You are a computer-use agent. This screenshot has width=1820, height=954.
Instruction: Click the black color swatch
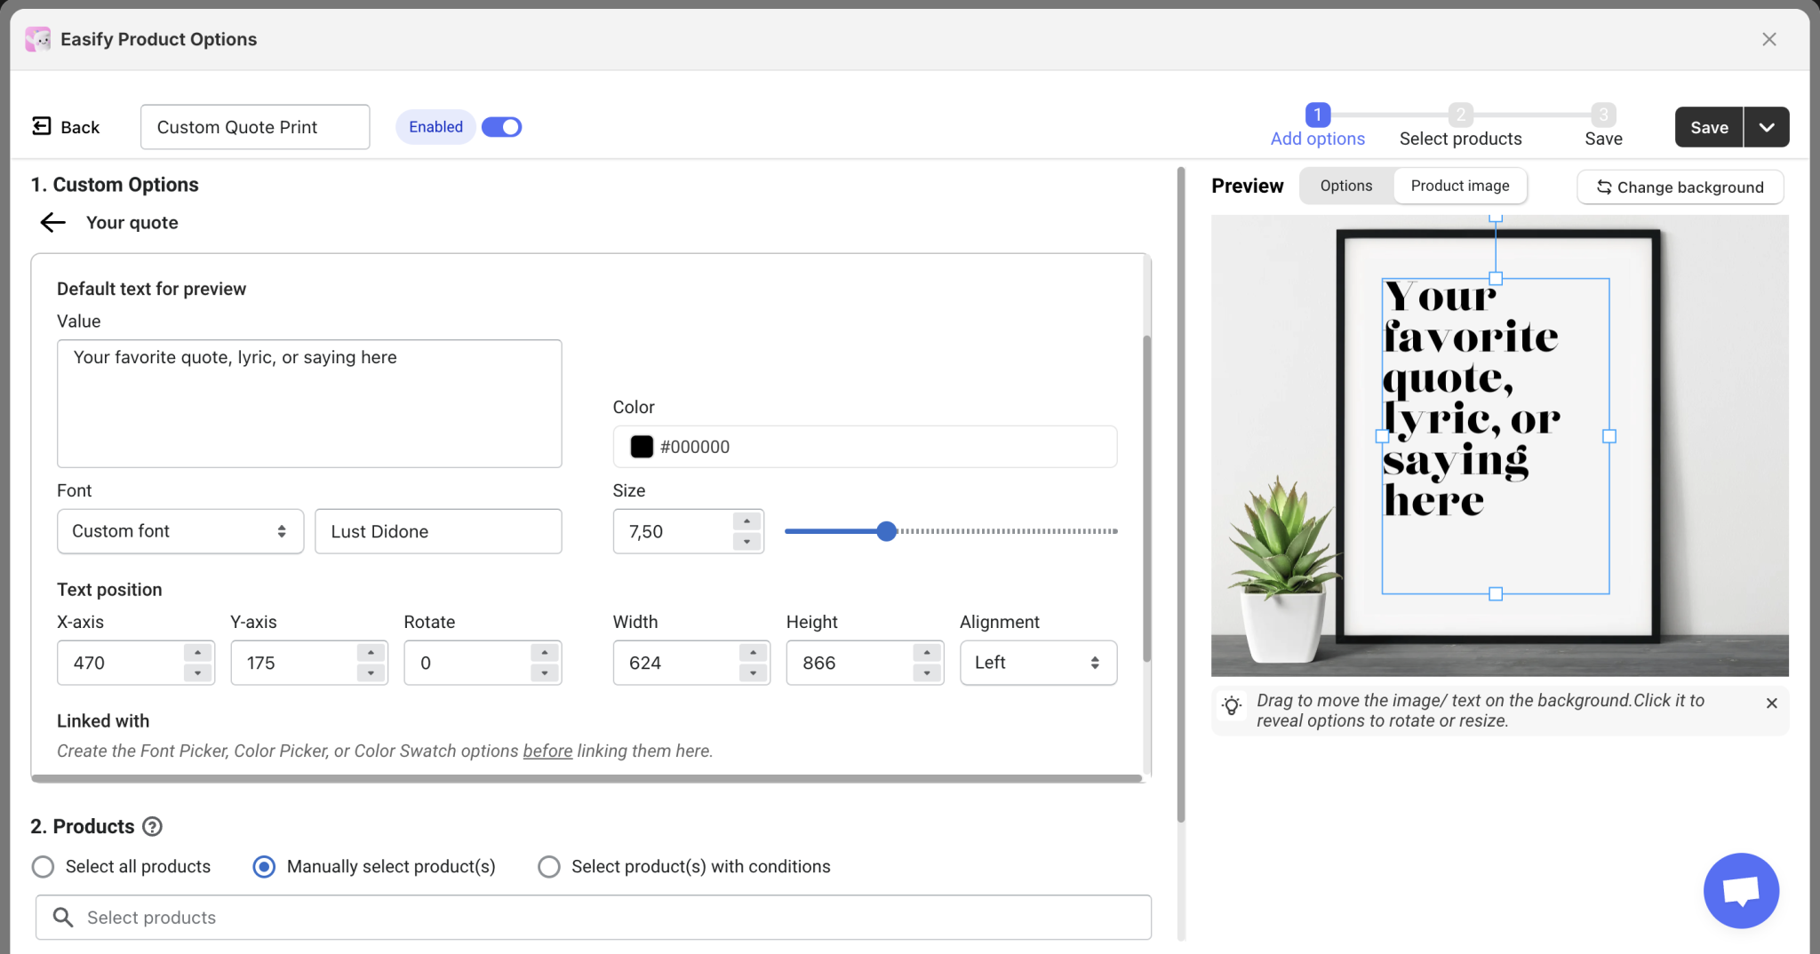[x=642, y=447]
